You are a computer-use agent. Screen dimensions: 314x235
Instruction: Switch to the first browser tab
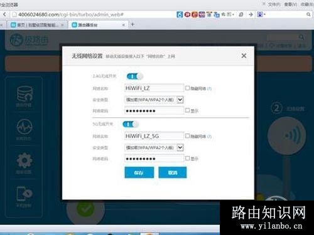[37, 25]
